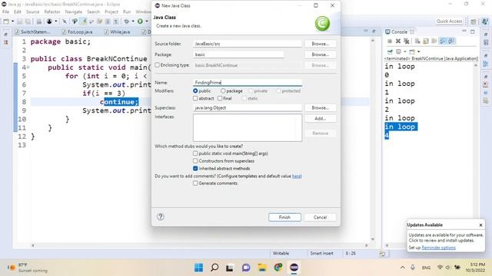
Task: Click the Eclipse icon in the taskbar
Action: coord(294,268)
